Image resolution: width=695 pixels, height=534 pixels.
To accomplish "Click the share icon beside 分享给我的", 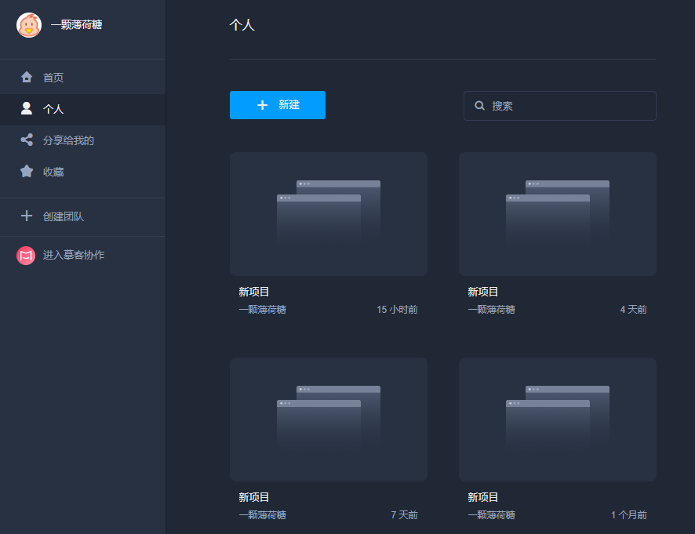I will pyautogui.click(x=27, y=140).
